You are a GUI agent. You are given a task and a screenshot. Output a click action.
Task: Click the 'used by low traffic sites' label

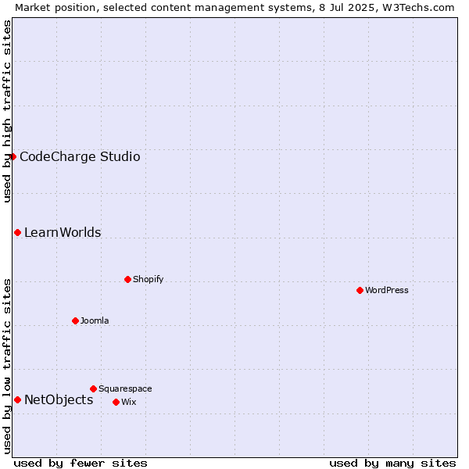coord(6,367)
